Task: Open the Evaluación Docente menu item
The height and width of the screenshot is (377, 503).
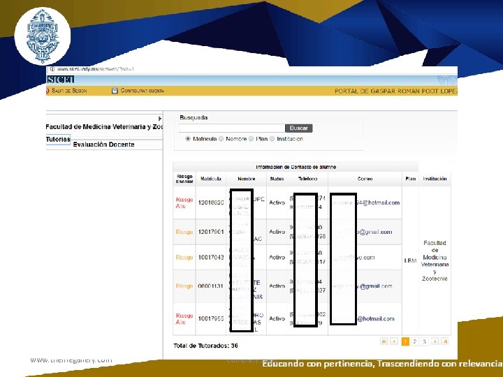Action: [103, 145]
